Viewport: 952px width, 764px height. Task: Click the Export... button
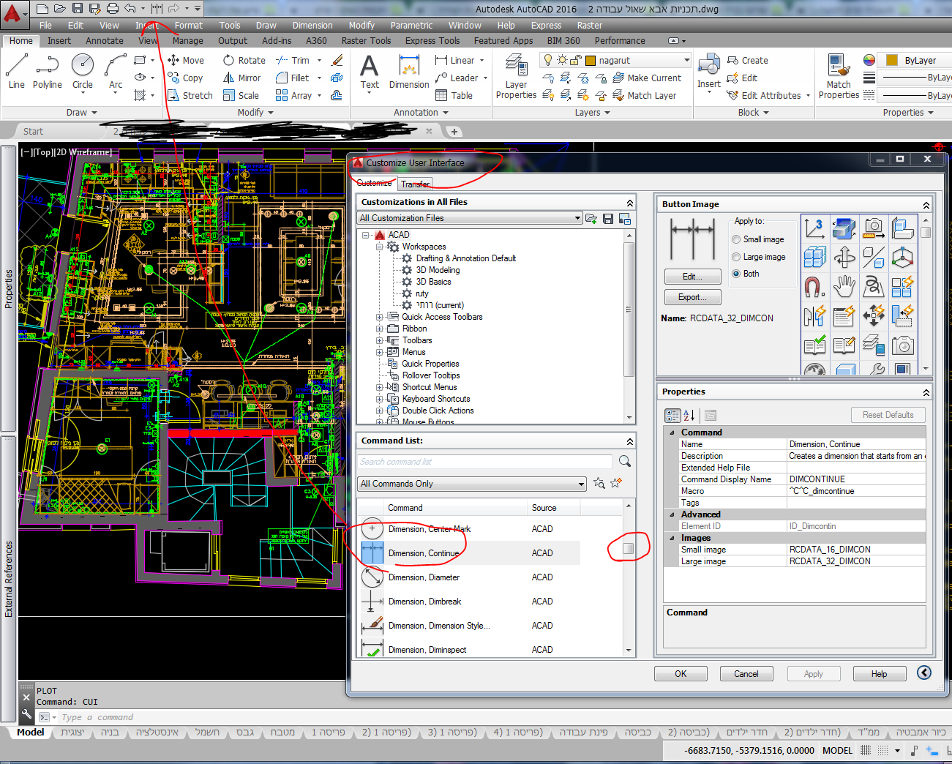tap(692, 297)
